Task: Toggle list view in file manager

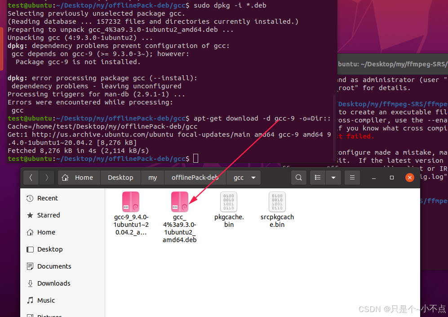Action: 317,178
